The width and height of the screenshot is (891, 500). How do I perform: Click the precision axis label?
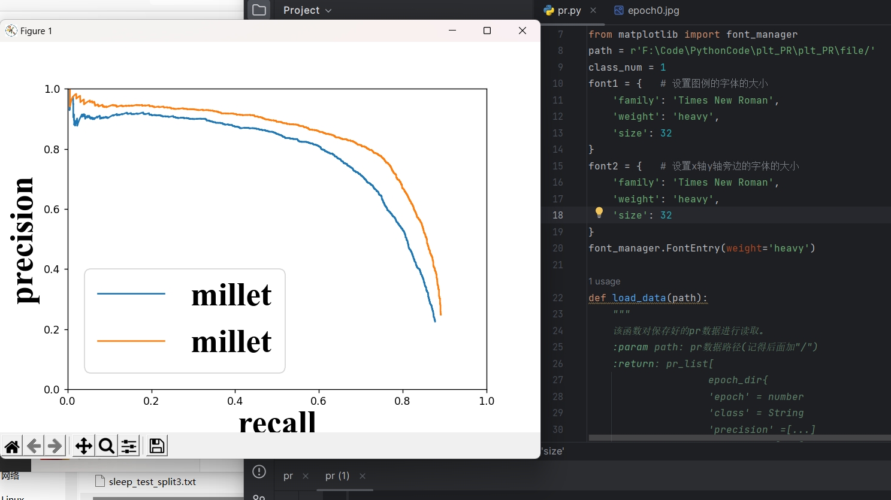tap(24, 240)
